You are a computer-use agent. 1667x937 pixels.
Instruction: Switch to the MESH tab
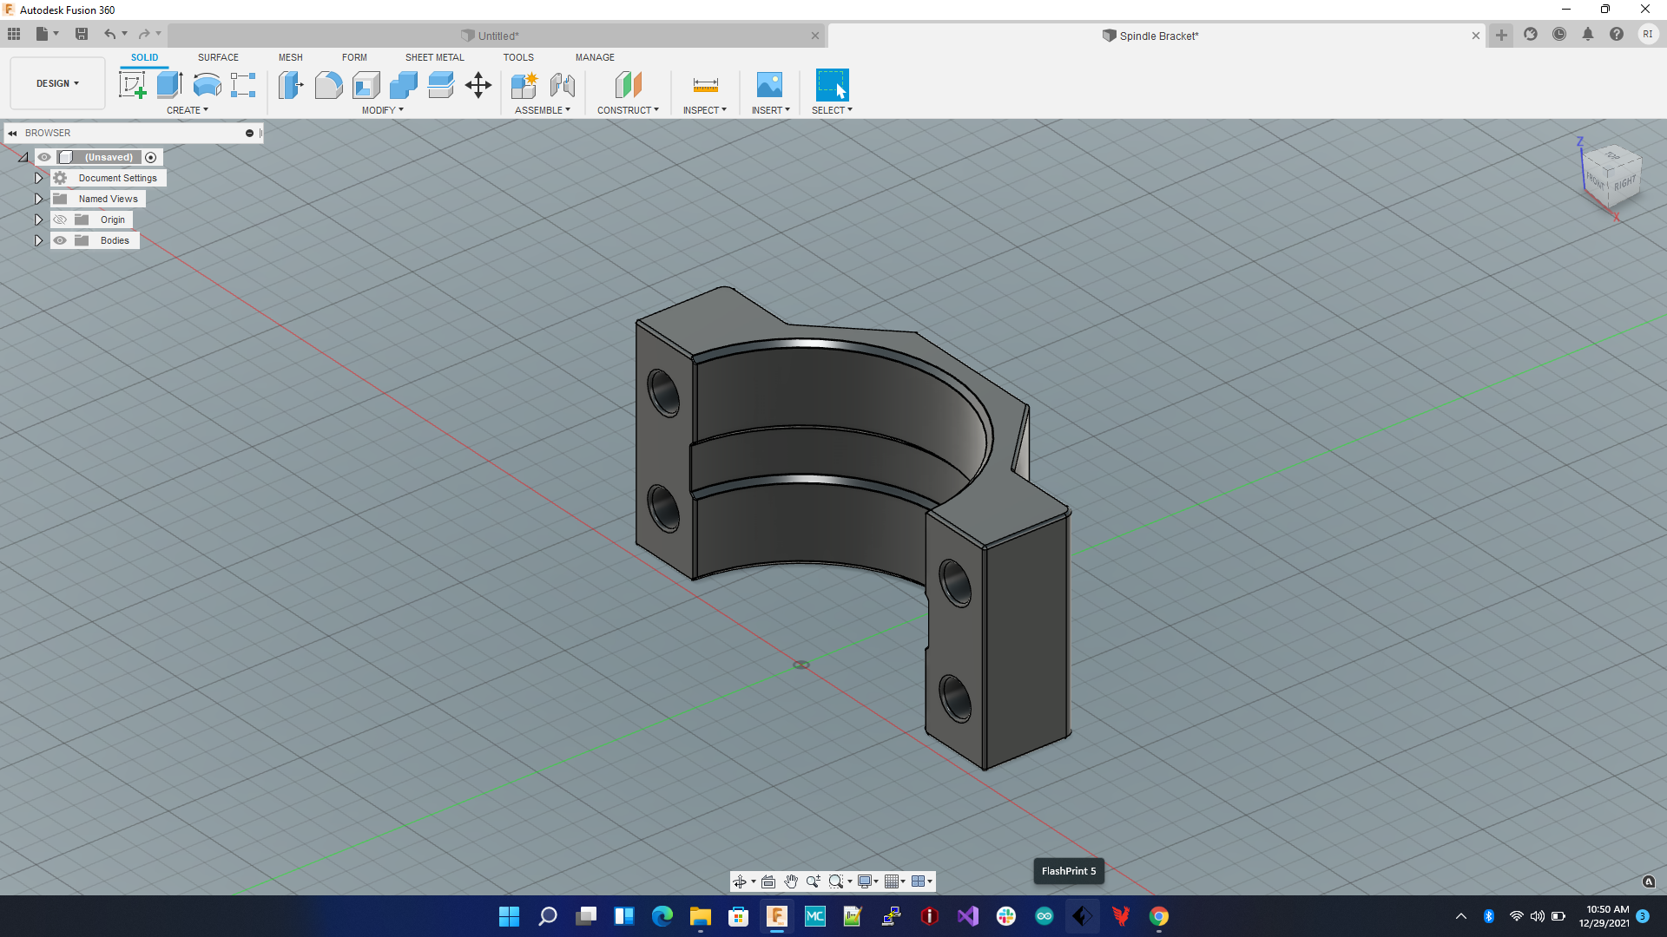coord(291,57)
